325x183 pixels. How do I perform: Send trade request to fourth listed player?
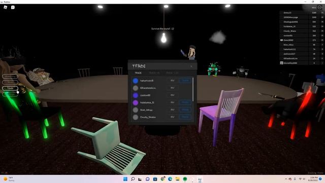click(185, 102)
